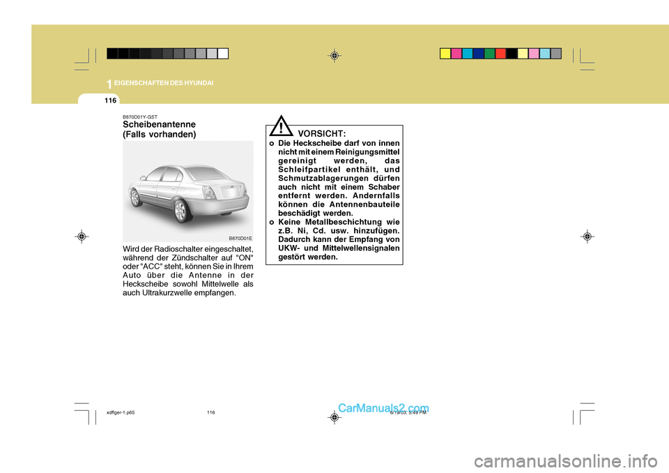Viewport: 669px width, 473px height.
Task: Pick the dark blue swatch in the color bar
Action: click(x=479, y=54)
